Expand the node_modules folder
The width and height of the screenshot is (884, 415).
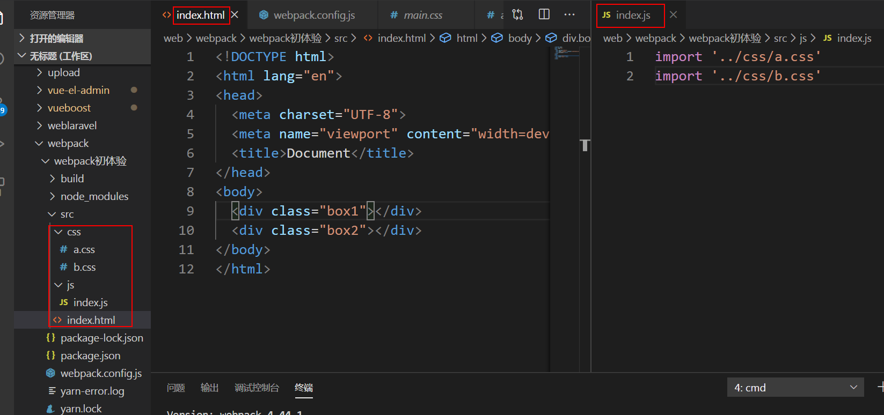[x=94, y=196]
